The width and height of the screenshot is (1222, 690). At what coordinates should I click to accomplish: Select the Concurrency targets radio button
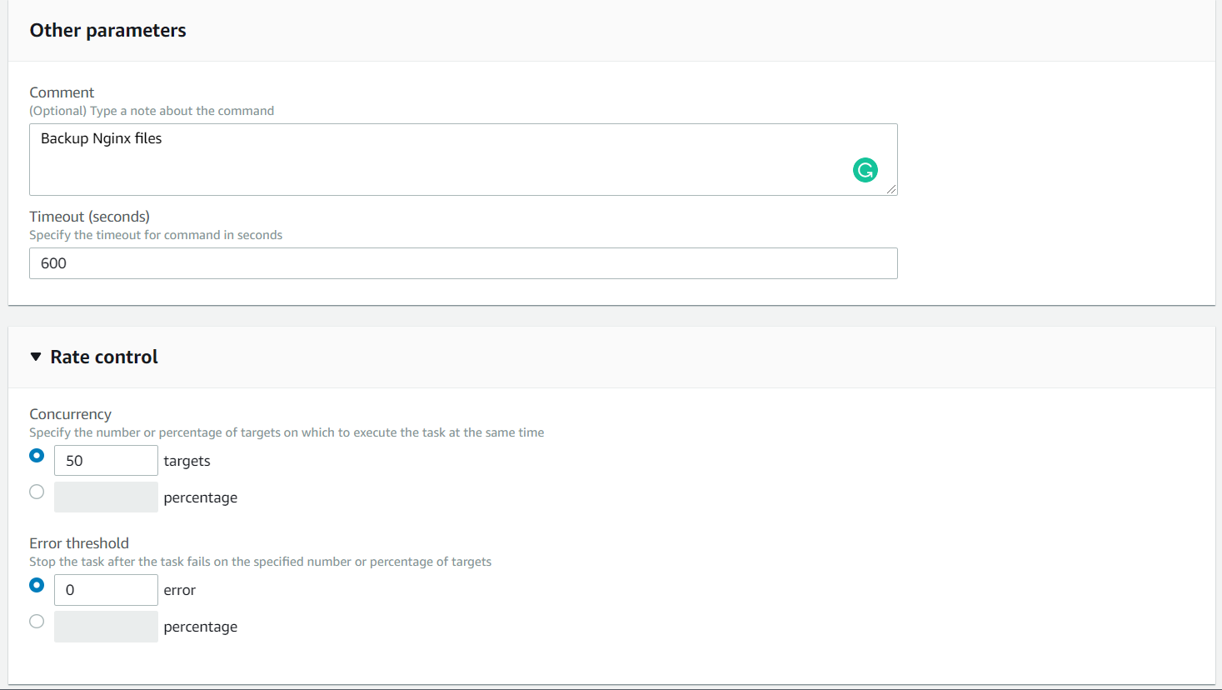point(37,456)
